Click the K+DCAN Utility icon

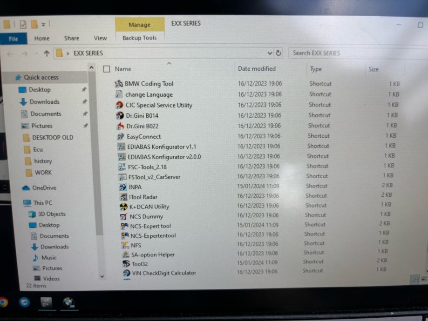(124, 207)
